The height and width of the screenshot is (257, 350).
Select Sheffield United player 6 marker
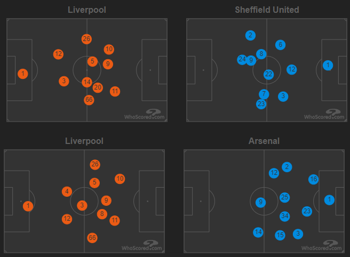point(280,45)
